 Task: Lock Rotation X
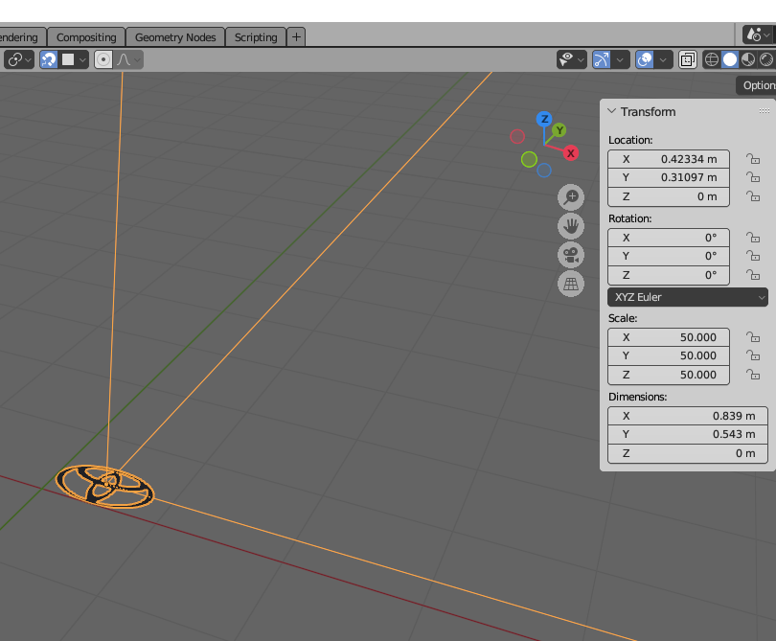(x=753, y=238)
